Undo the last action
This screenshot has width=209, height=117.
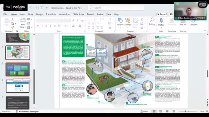pos(31,8)
